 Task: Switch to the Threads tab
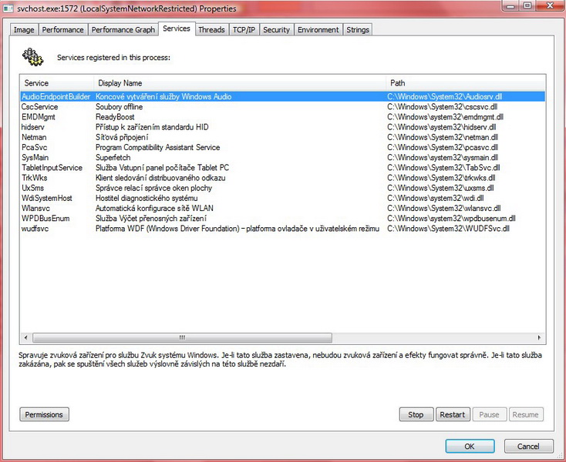point(211,30)
